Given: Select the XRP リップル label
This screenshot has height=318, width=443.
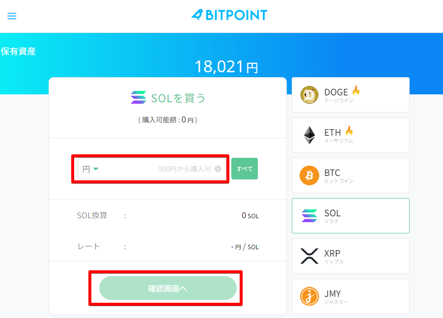Looking at the screenshot, I should pos(333,257).
